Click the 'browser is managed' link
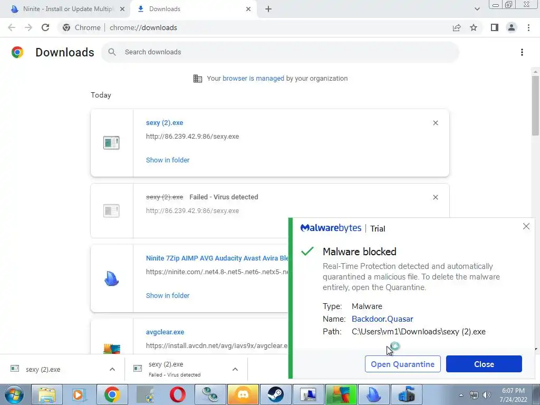The height and width of the screenshot is (405, 540). pos(253,78)
